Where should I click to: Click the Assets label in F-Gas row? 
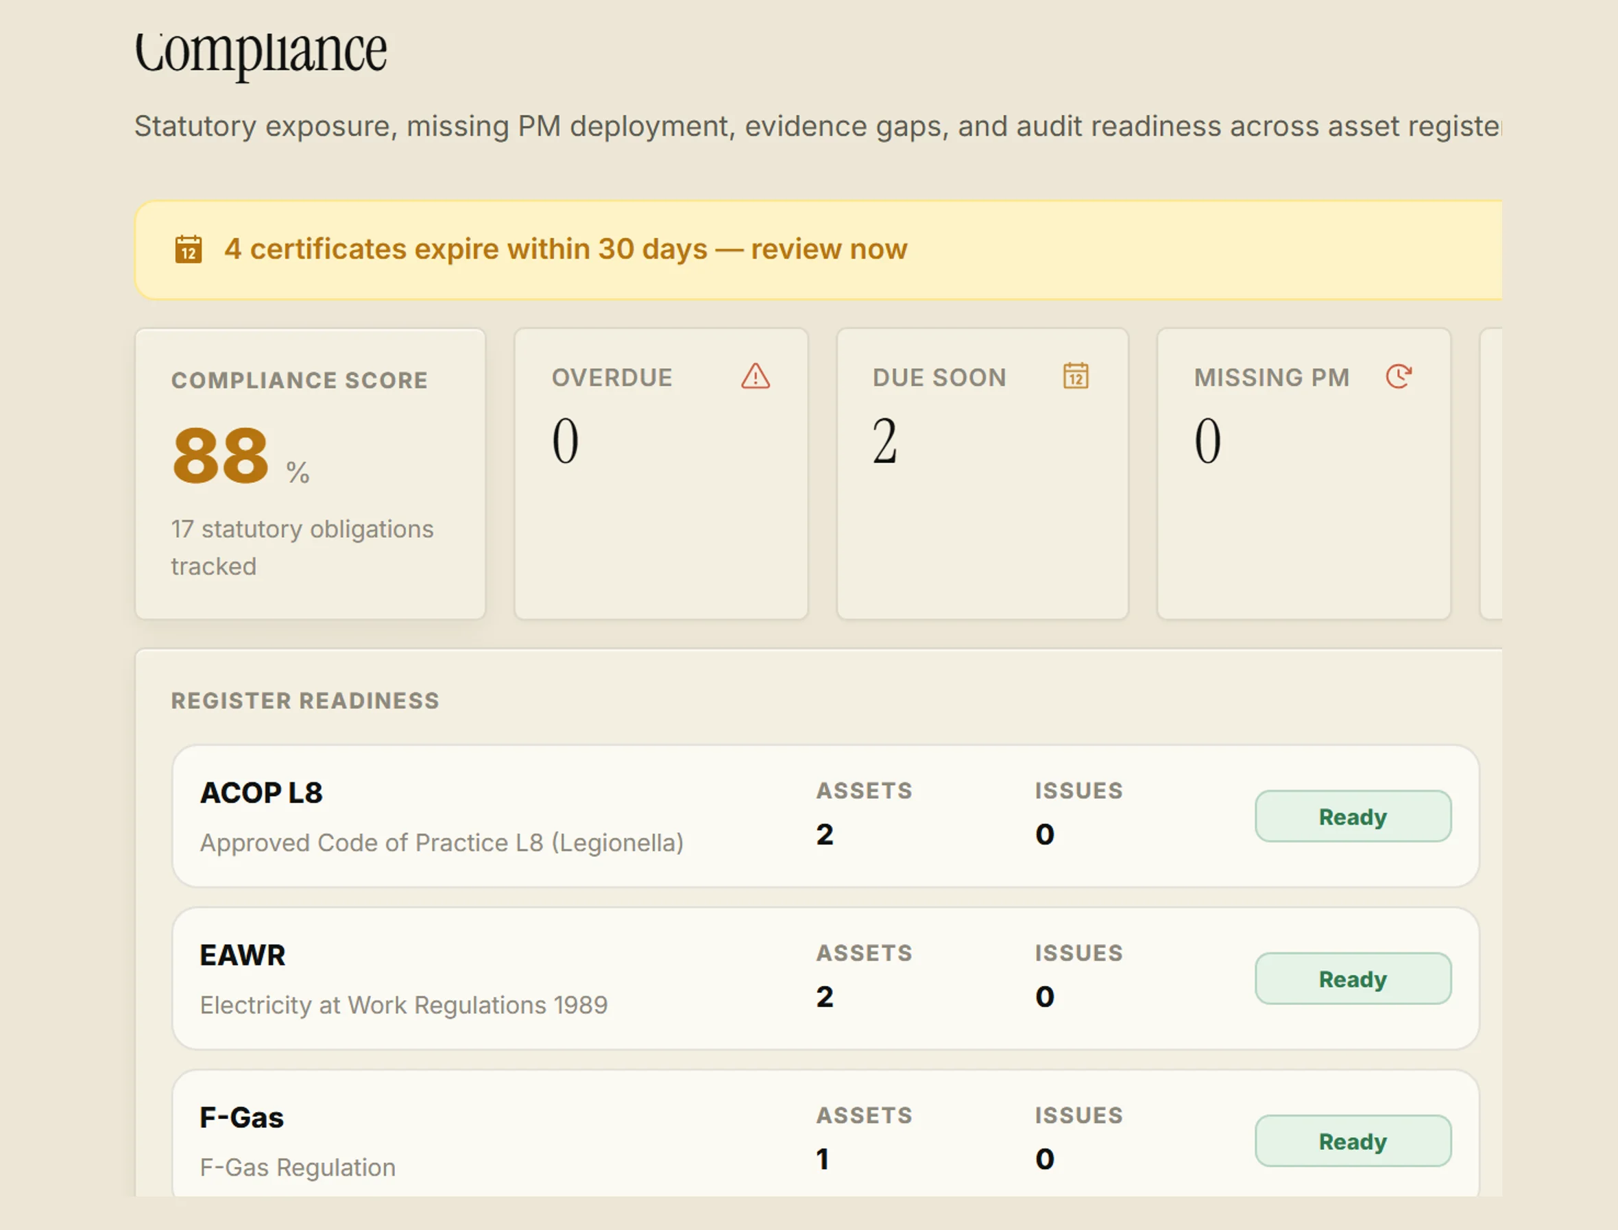(x=865, y=1116)
